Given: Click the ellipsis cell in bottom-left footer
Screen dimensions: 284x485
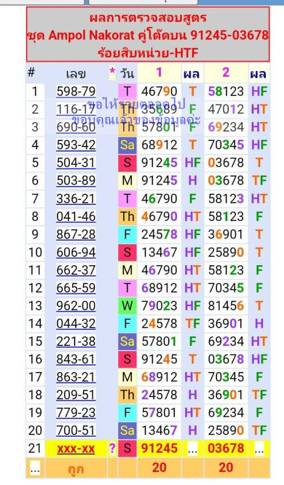Looking at the screenshot, I should [x=35, y=468].
